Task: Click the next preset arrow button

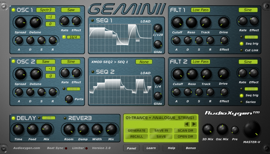Action: tap(194, 124)
